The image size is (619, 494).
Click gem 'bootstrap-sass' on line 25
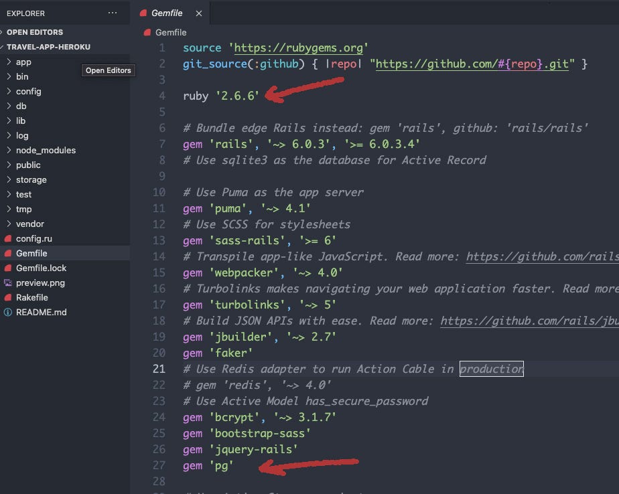247,433
